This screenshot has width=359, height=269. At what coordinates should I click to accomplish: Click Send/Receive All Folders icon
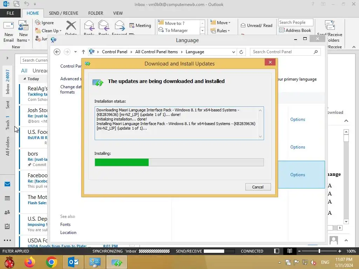pos(330,25)
